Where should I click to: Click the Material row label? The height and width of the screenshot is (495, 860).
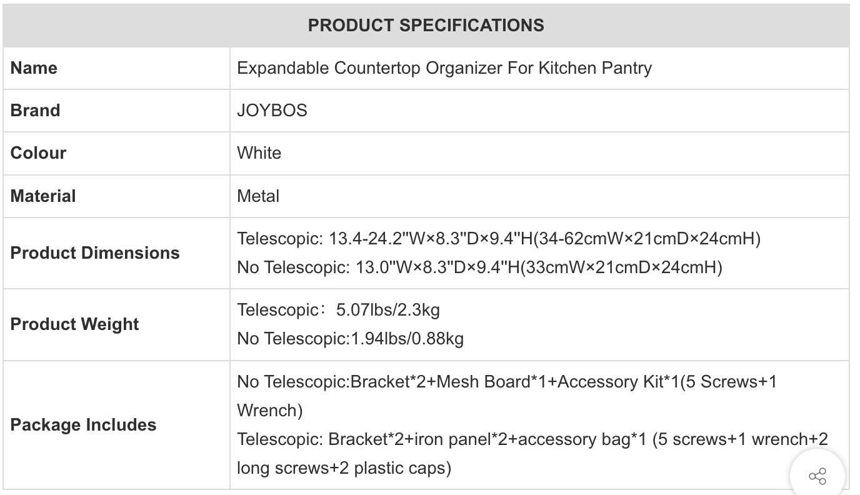click(x=43, y=196)
